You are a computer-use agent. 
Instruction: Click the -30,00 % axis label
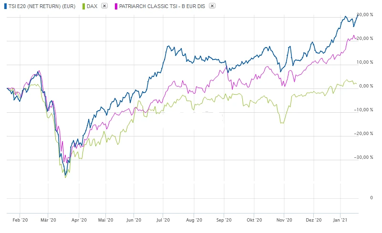coord(364,157)
